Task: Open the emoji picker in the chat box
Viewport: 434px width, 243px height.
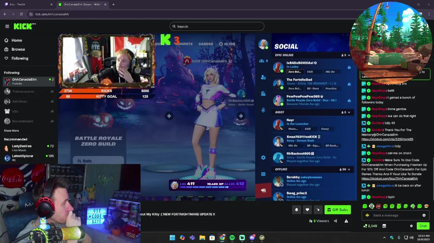Action: [424, 215]
